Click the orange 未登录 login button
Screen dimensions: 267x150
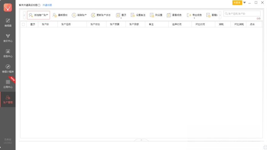[x=237, y=3]
